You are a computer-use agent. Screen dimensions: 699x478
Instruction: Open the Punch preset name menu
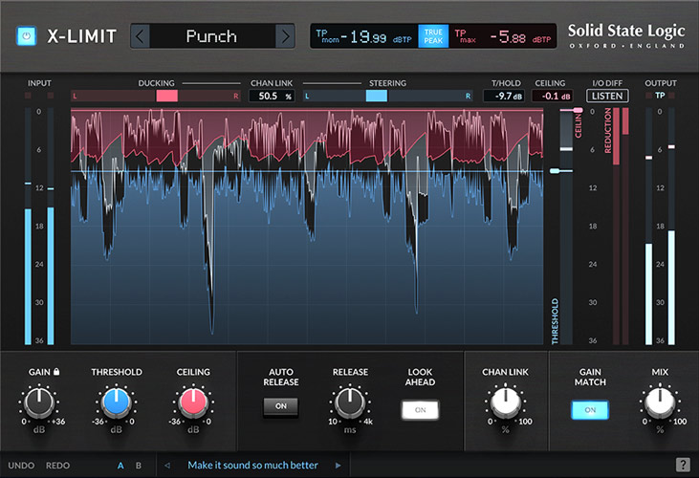coord(212,37)
